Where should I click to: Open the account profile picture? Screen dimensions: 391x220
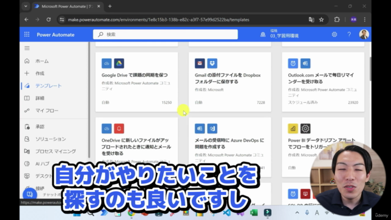pyautogui.click(x=364, y=34)
